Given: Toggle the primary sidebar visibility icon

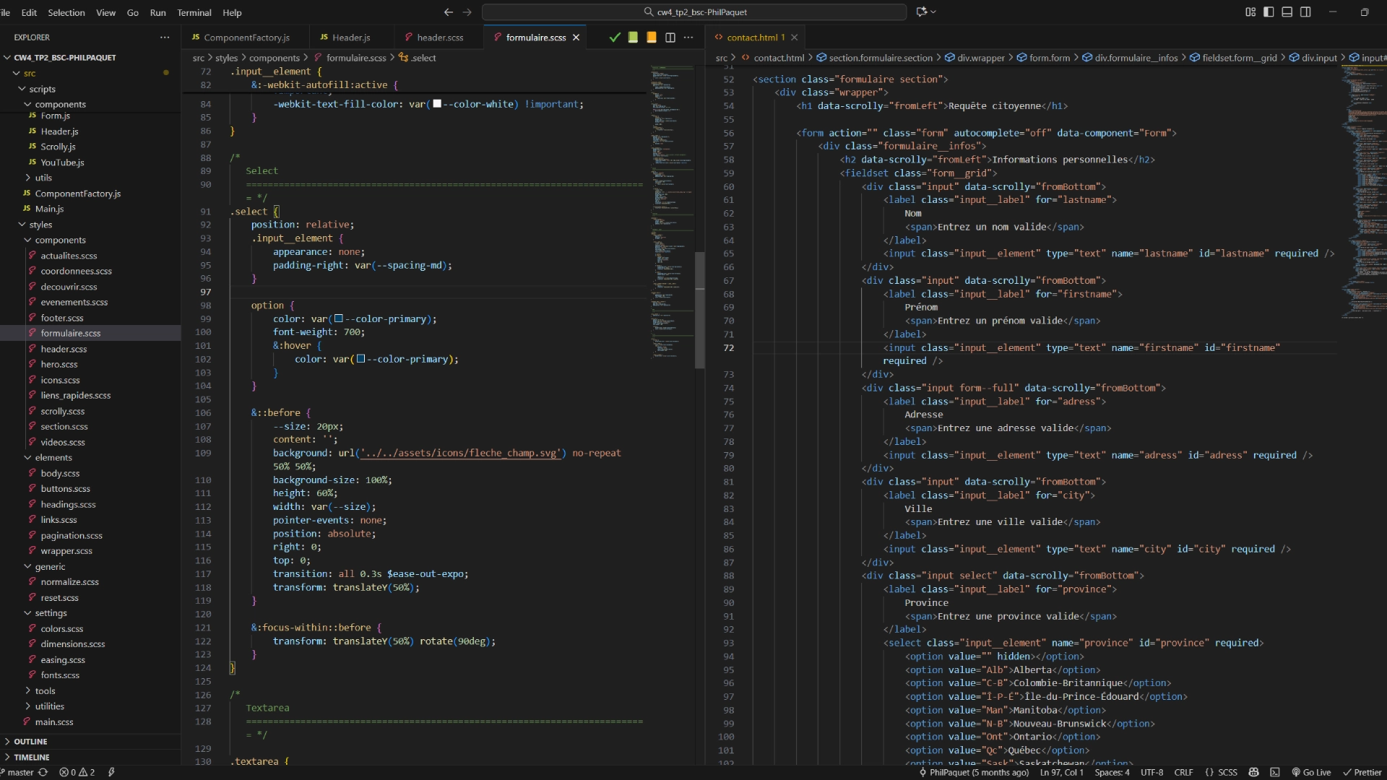Looking at the screenshot, I should 1269,12.
